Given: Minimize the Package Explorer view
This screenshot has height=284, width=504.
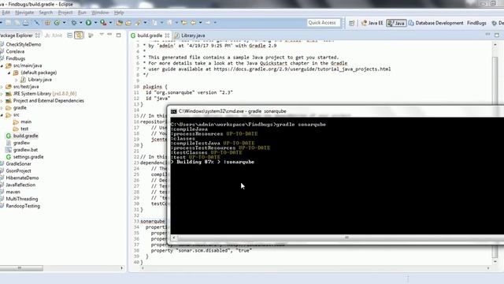Looking at the screenshot, I should click(x=110, y=35).
